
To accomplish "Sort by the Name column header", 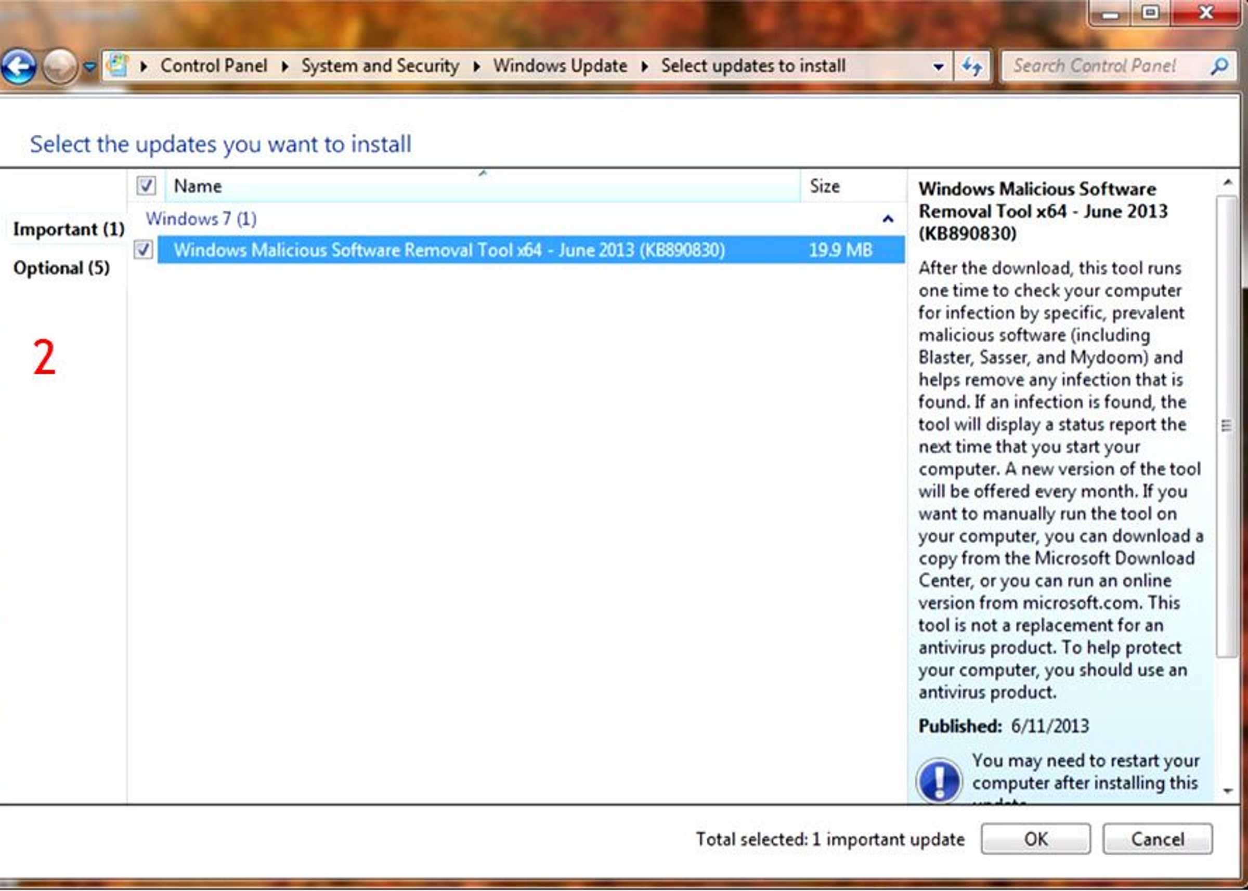I will click(483, 186).
